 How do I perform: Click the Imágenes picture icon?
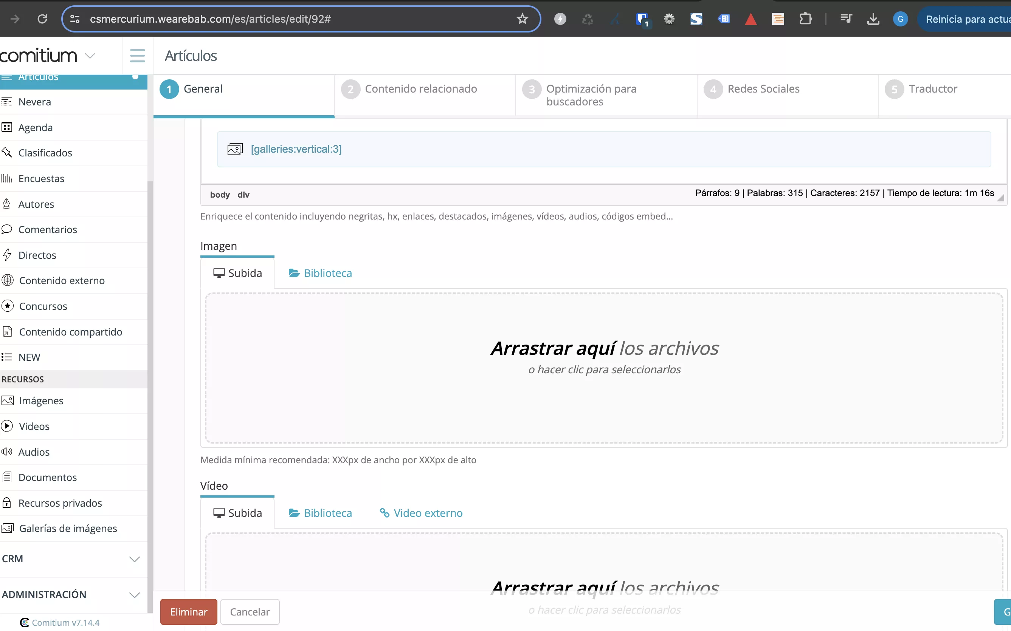(8, 401)
